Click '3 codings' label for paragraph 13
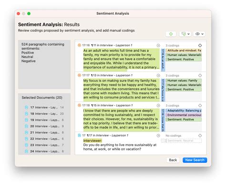The image size is (226, 186). point(172,76)
